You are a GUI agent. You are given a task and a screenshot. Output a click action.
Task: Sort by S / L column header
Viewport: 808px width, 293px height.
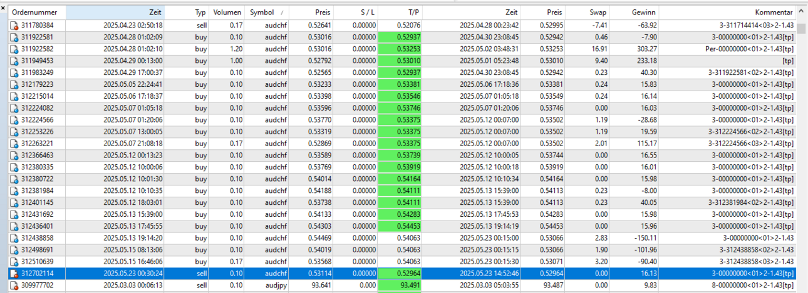tap(355, 12)
